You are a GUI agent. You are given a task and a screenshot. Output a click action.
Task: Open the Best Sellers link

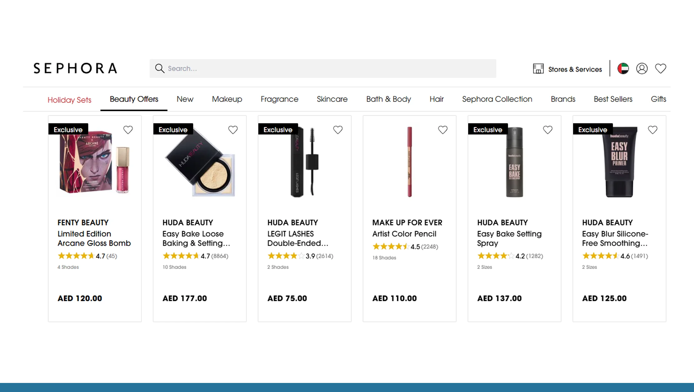click(x=613, y=99)
